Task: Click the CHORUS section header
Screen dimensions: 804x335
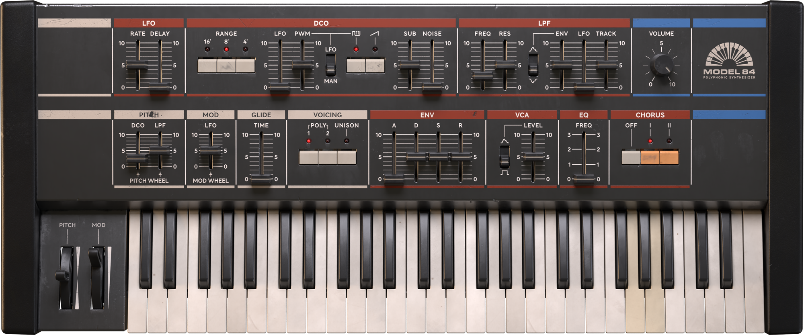Action: click(650, 115)
